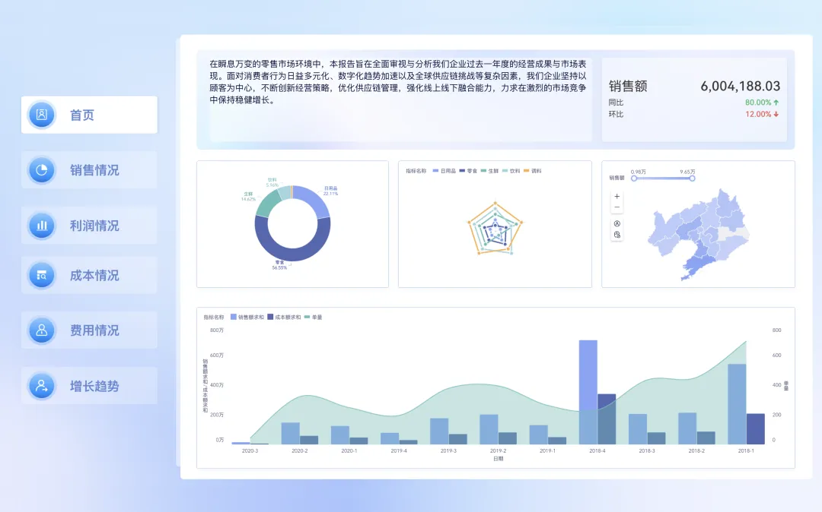The image size is (822, 512).
Task: Click the 同比 value 80.00%
Action: pos(758,103)
